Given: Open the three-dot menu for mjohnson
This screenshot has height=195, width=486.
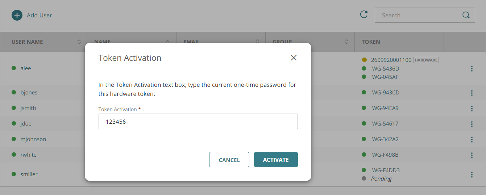Looking at the screenshot, I should pos(472,140).
